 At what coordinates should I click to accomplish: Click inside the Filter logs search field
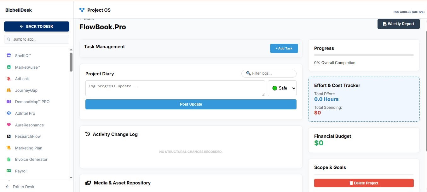coord(269,73)
